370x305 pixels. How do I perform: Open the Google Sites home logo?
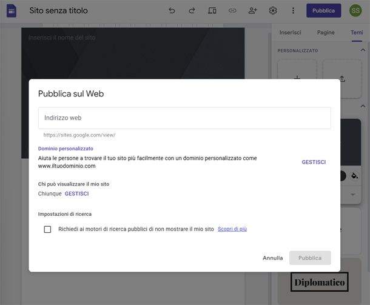[x=12, y=11]
